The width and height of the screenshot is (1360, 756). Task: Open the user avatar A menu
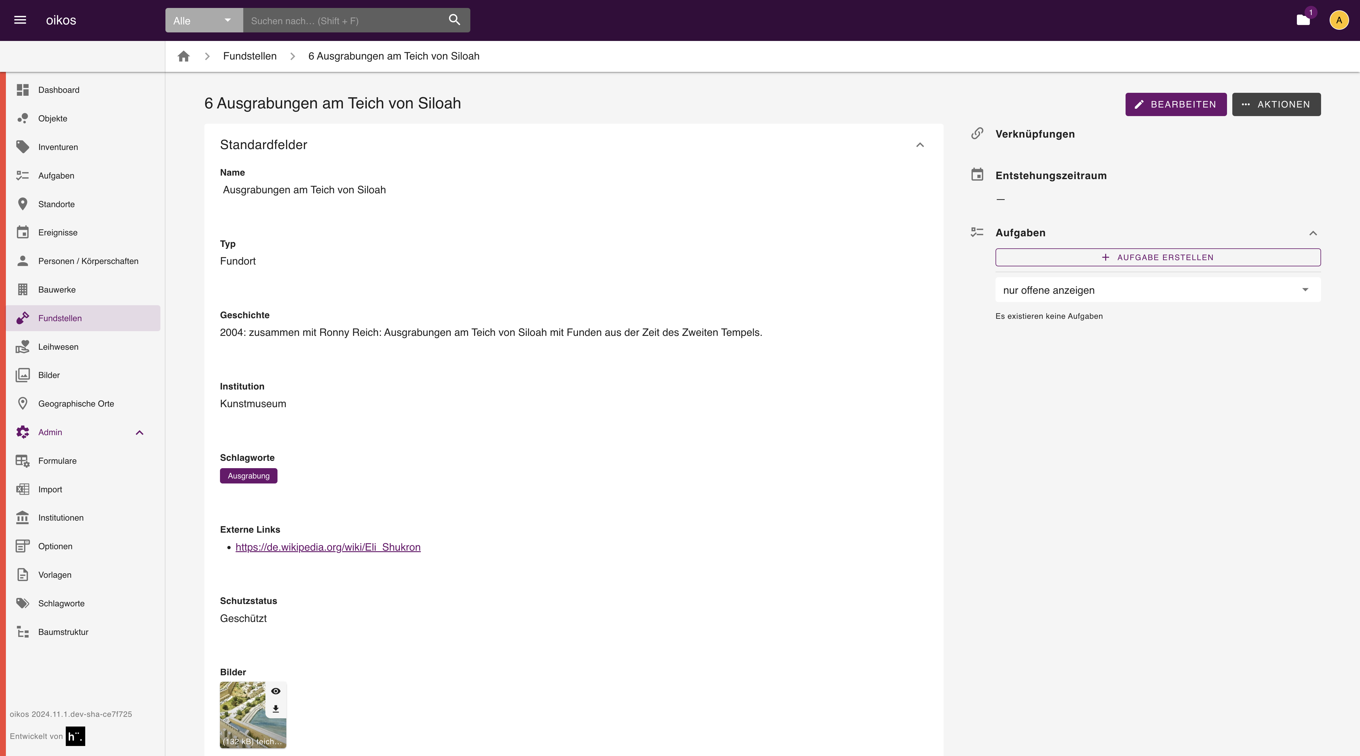tap(1339, 20)
